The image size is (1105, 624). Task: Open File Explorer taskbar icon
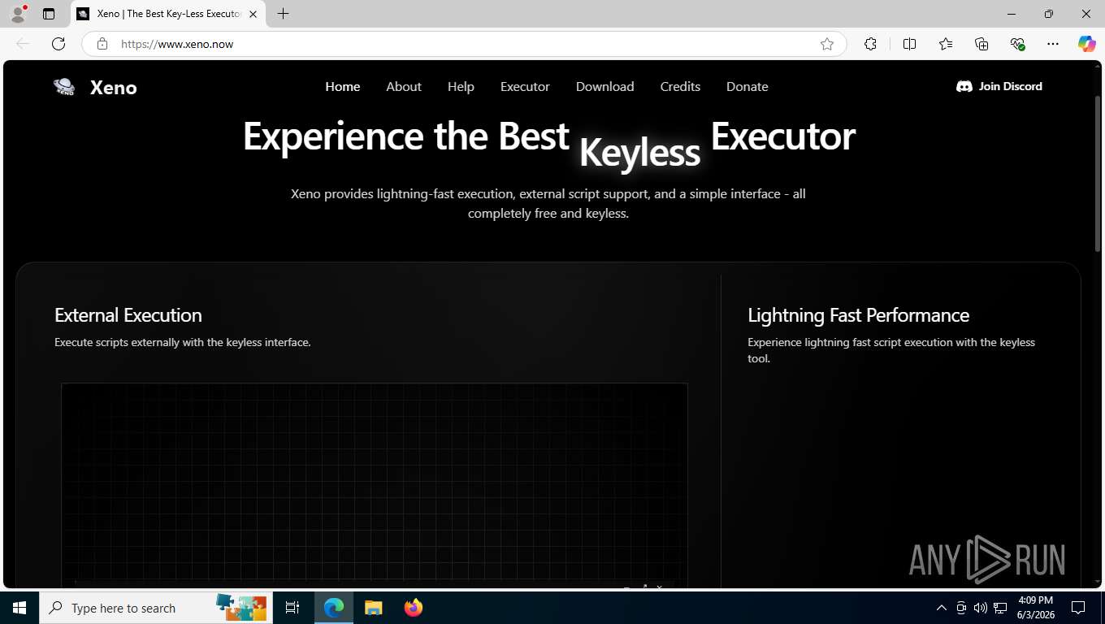(x=374, y=608)
